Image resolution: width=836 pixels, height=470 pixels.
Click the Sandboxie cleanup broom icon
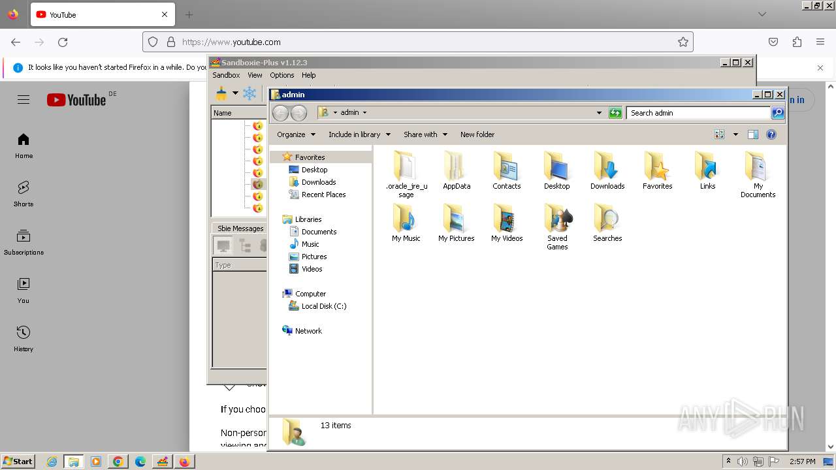click(221, 93)
